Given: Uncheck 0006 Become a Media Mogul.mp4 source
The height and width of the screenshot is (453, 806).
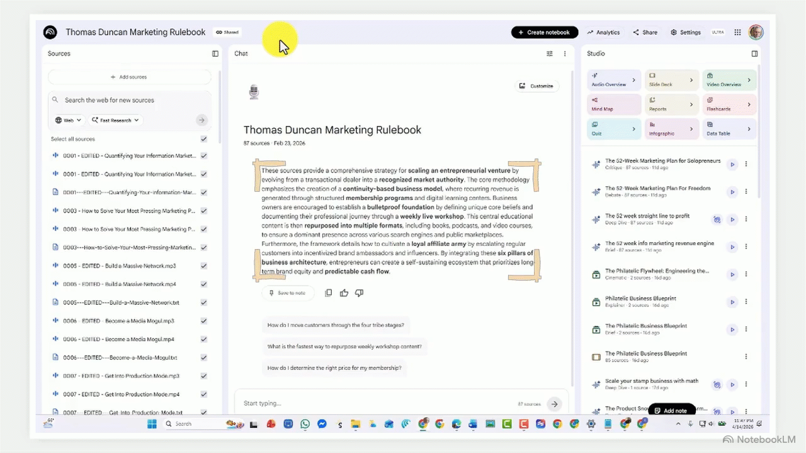Looking at the screenshot, I should tap(203, 339).
